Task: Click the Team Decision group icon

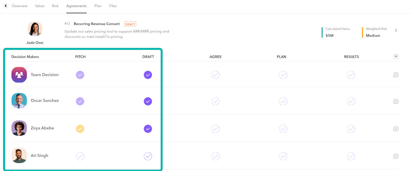Action: point(19,75)
